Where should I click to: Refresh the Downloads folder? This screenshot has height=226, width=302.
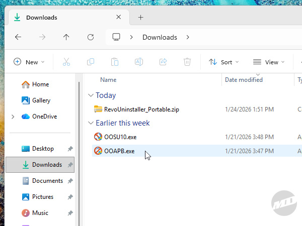pos(91,37)
